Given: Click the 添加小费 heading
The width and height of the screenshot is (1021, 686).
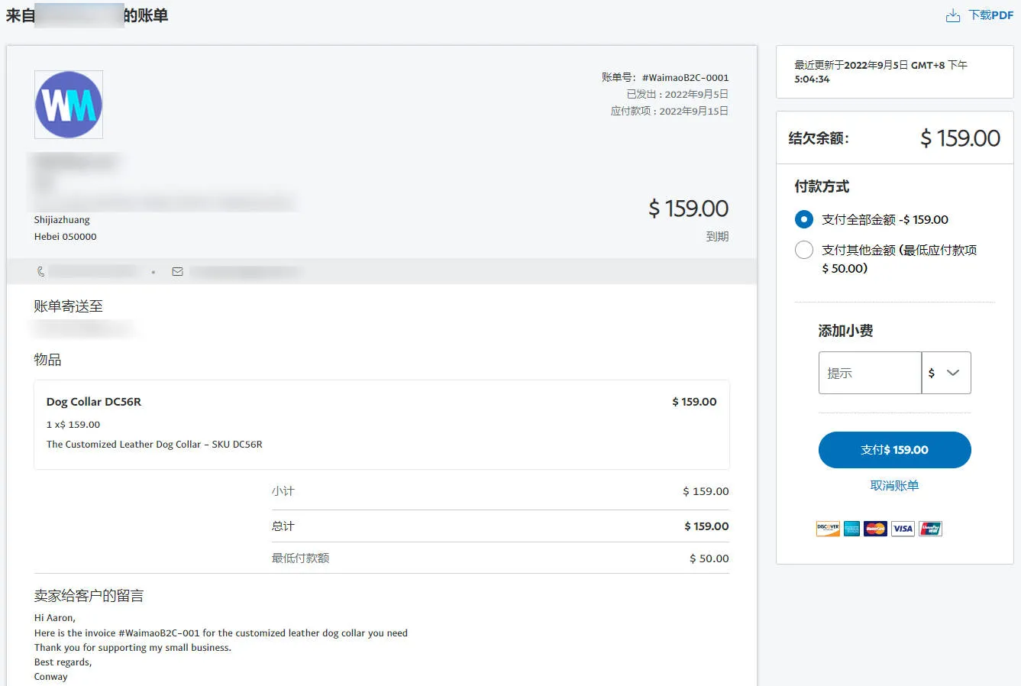Looking at the screenshot, I should click(x=845, y=331).
